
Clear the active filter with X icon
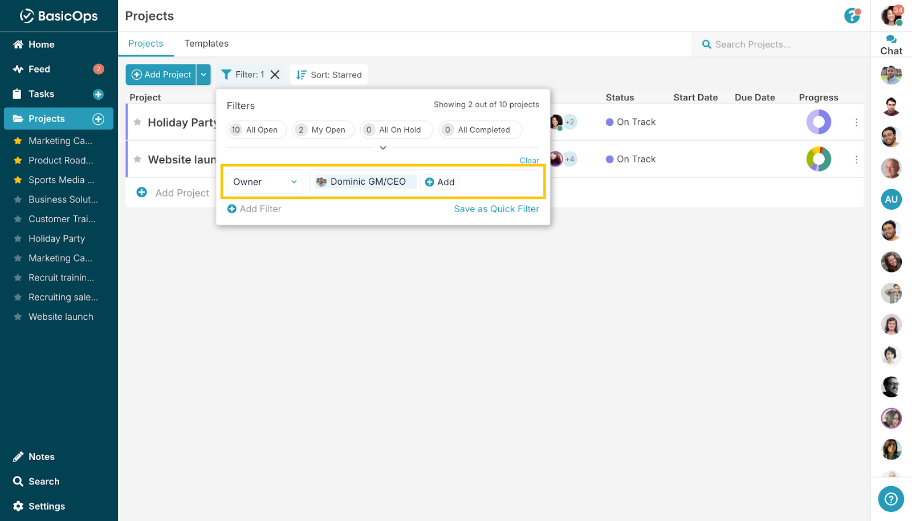click(x=275, y=75)
